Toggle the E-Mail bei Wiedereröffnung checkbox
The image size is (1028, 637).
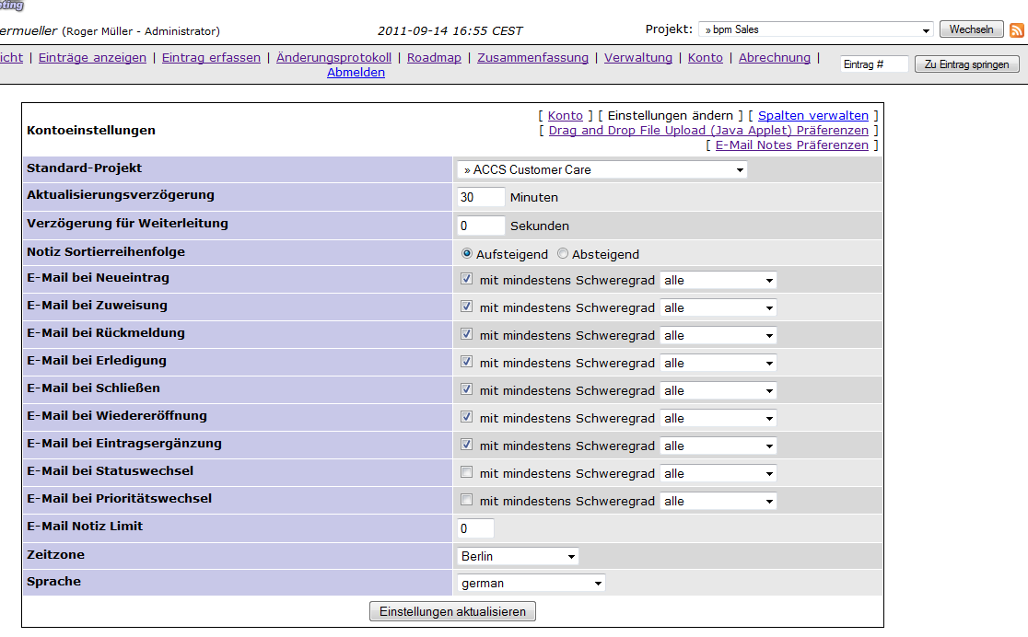pyautogui.click(x=466, y=416)
